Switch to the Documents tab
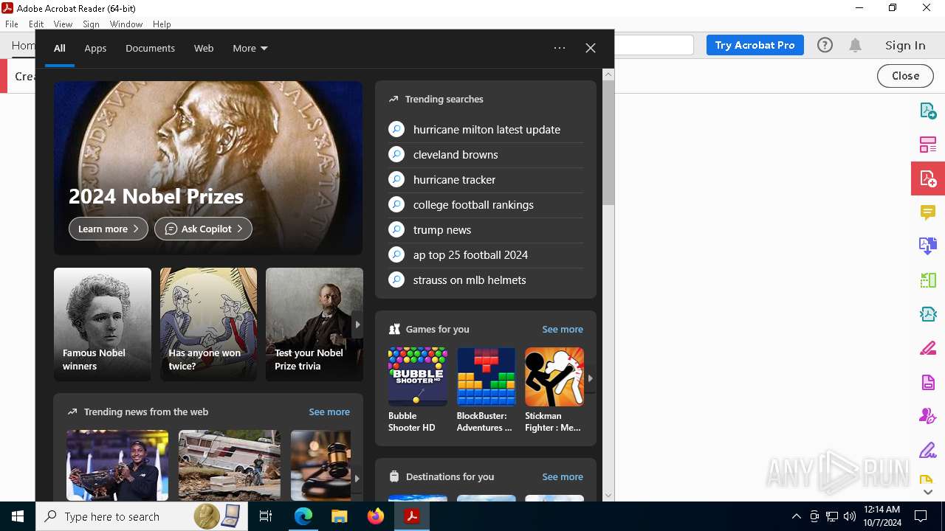The image size is (945, 531). pyautogui.click(x=150, y=48)
